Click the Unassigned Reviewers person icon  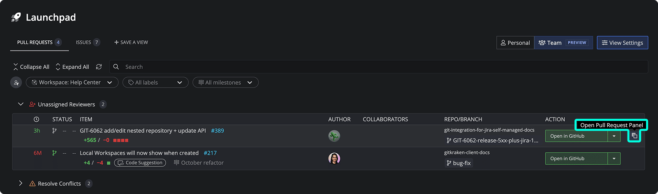32,104
